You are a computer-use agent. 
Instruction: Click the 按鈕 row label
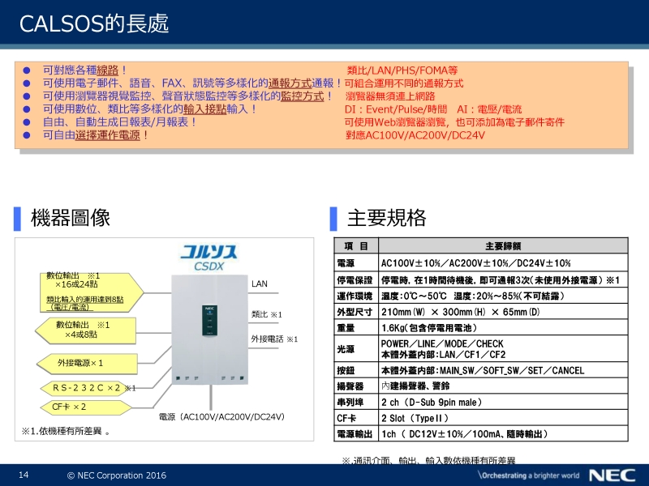tap(356, 371)
